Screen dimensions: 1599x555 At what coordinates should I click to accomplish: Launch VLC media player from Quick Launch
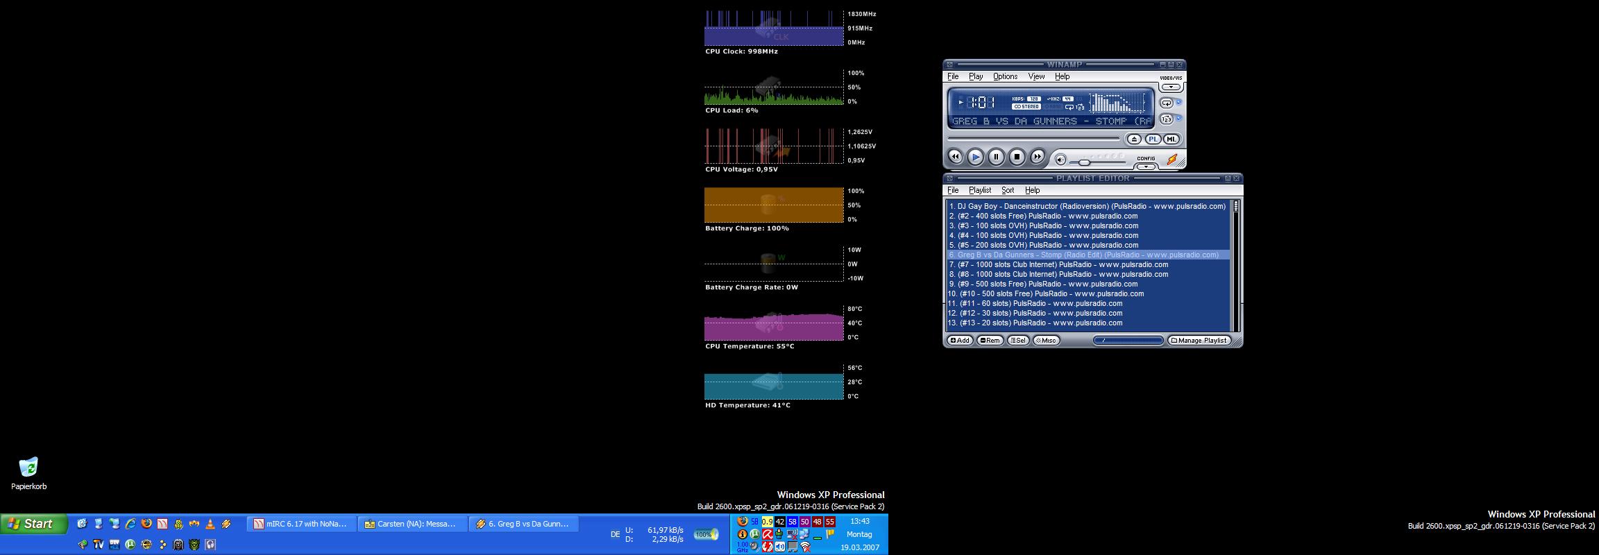pyautogui.click(x=210, y=524)
